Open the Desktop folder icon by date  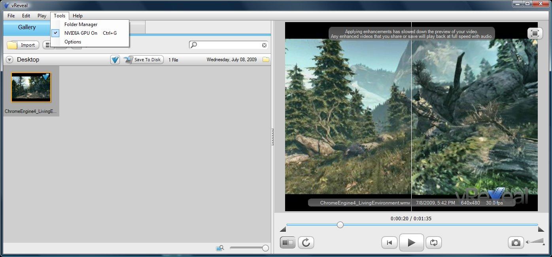point(266,60)
